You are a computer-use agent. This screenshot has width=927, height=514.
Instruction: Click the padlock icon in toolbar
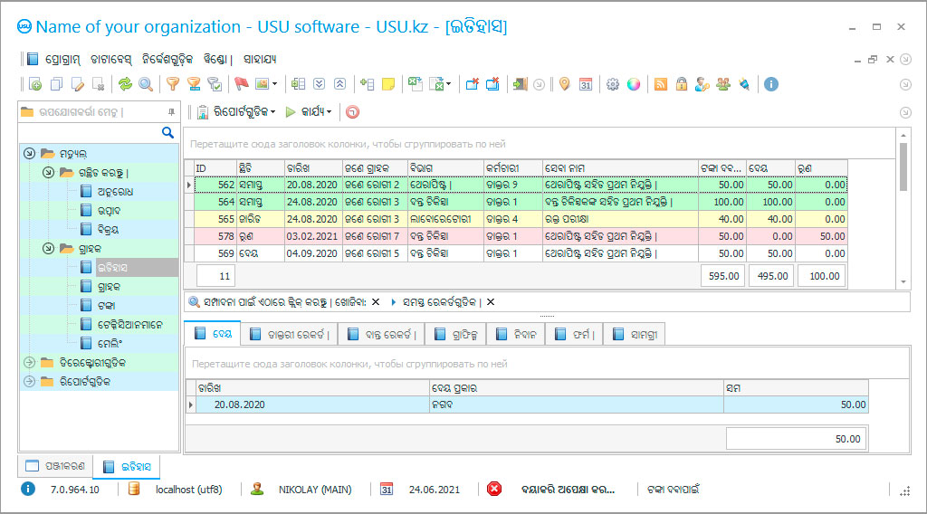(681, 84)
